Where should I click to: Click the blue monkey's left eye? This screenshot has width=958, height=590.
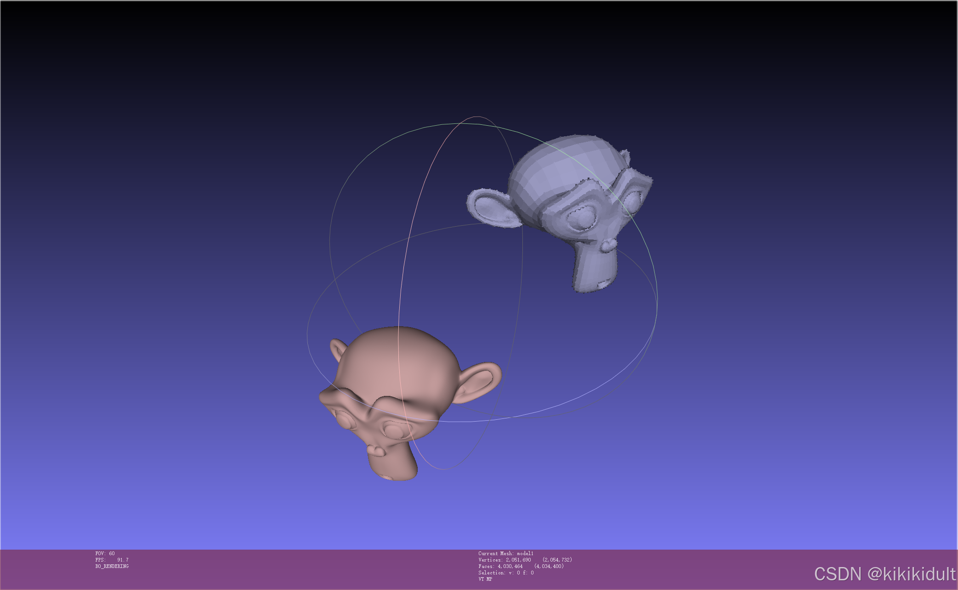[581, 217]
